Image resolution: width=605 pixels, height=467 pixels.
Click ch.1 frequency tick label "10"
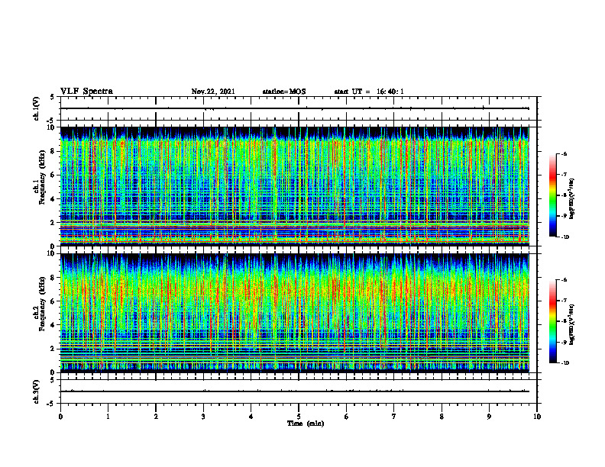point(52,127)
